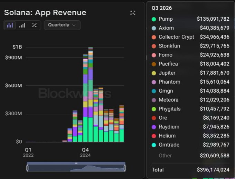The image size is (235, 179).
Task: Click the Jupiter label
Action: (x=167, y=73)
